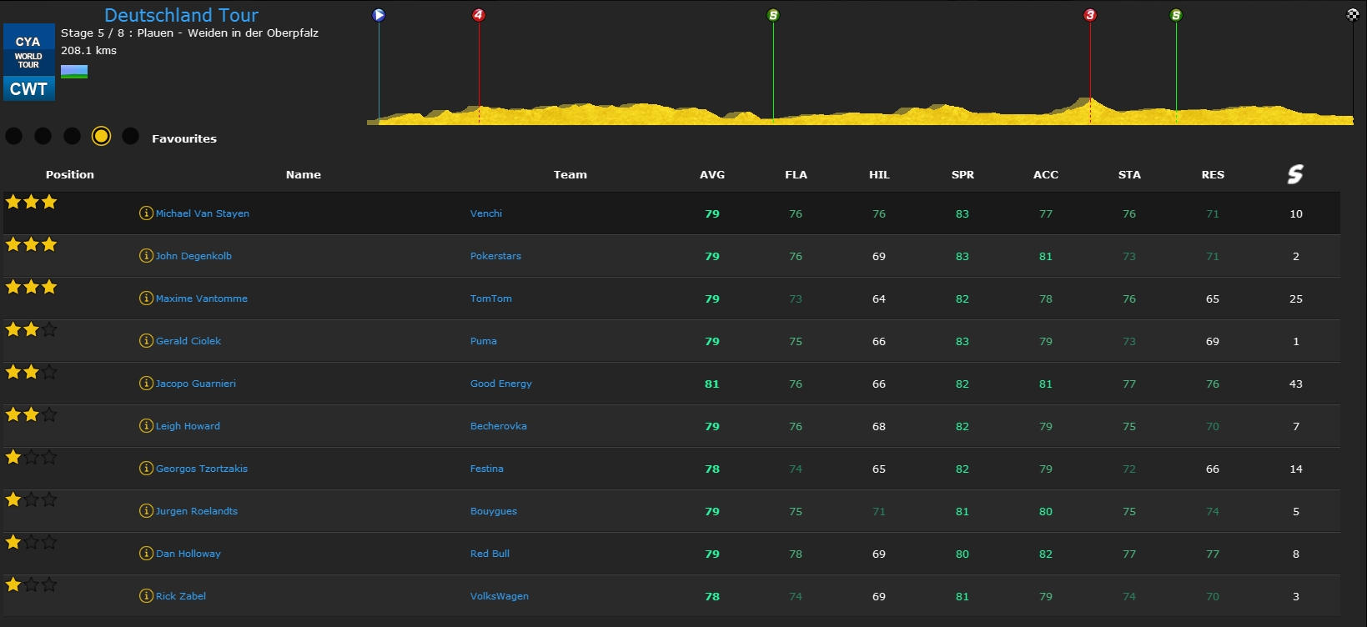1367x627 pixels.
Task: Sort by ACC column header
Action: click(x=1046, y=174)
